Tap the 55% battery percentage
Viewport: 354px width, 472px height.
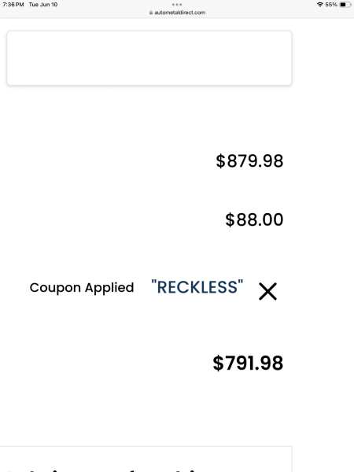[x=331, y=5]
